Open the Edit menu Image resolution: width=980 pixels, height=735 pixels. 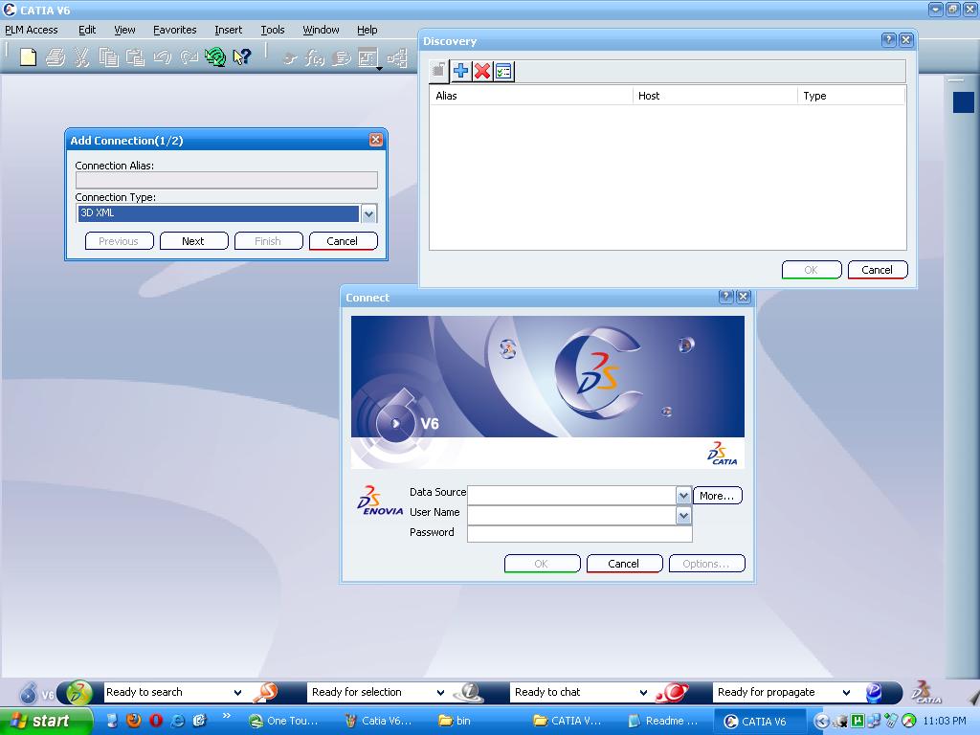(x=87, y=30)
